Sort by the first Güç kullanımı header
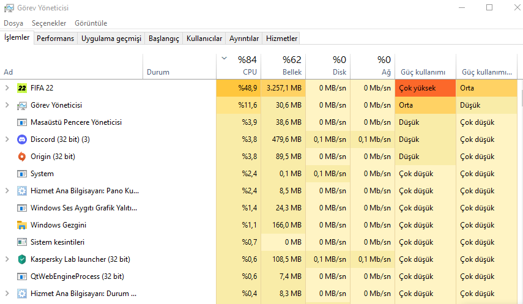The width and height of the screenshot is (523, 304). [x=425, y=67]
